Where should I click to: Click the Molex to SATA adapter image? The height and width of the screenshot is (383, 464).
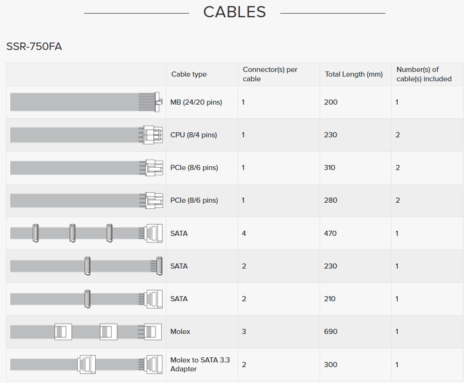86,364
